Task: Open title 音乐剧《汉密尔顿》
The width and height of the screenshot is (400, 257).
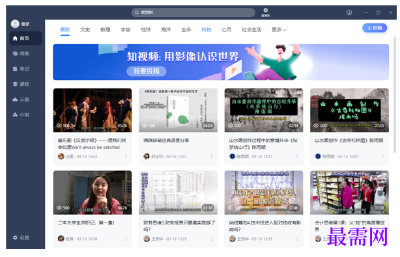Action: click(x=92, y=144)
